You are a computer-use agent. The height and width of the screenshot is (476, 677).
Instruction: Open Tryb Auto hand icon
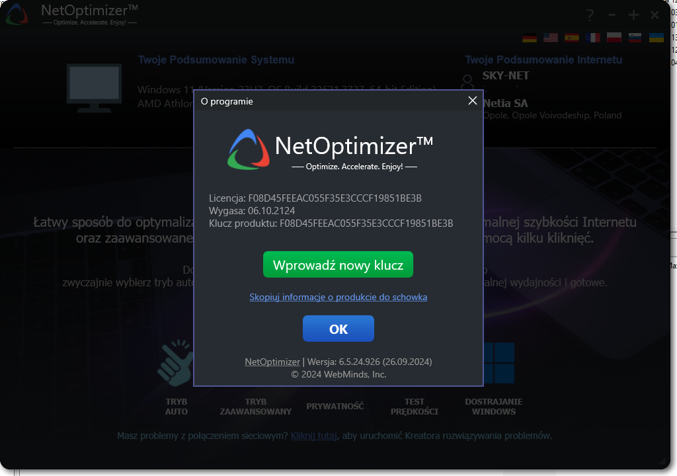175,363
